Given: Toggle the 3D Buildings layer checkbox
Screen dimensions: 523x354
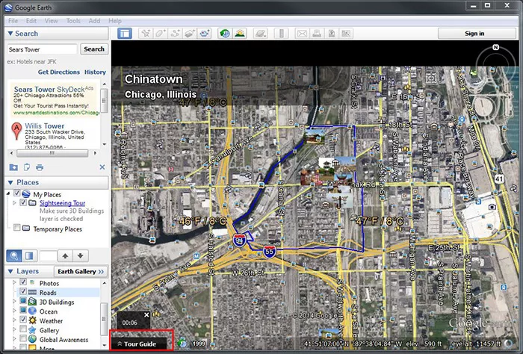Looking at the screenshot, I should point(23,301).
